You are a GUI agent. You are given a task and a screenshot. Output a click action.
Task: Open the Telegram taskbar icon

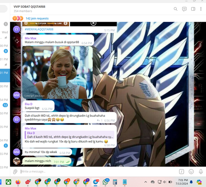pos(96,182)
